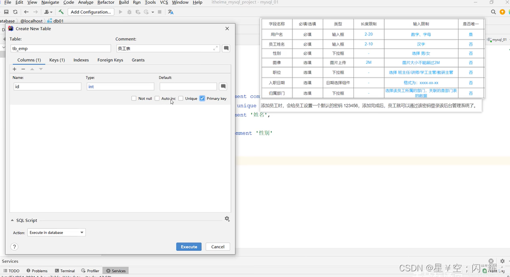The height and width of the screenshot is (277, 510).
Task: Move column up with the up arrow icon
Action: click(x=31, y=69)
